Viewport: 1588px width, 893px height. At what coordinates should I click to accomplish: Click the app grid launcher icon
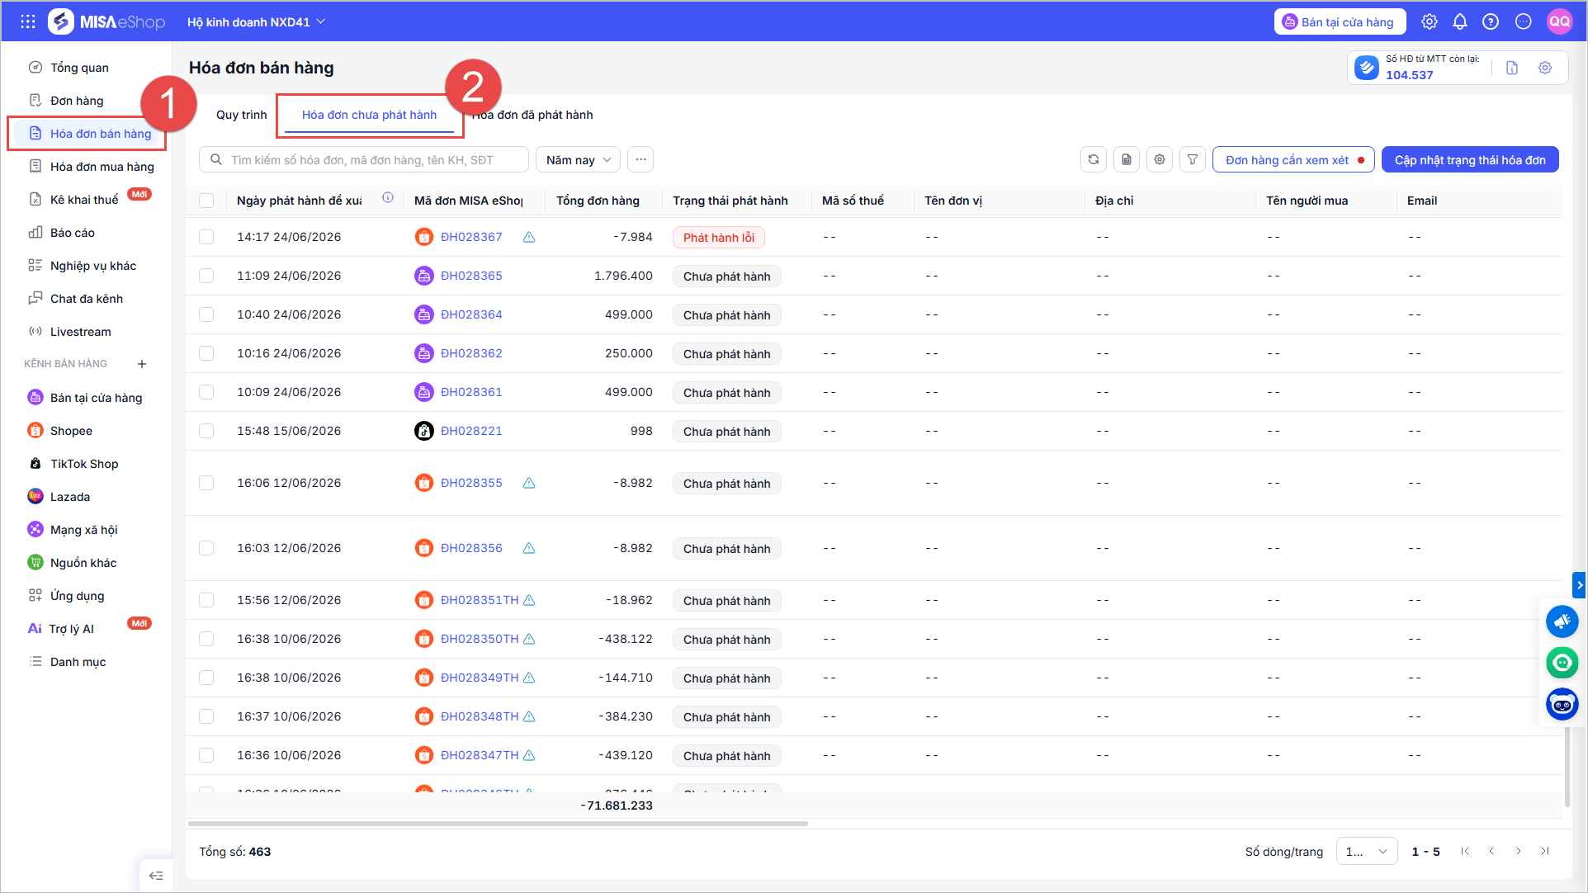[28, 22]
